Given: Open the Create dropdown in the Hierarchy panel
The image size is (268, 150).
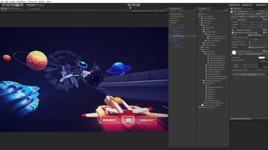Looking at the screenshot, I should click(x=173, y=11).
